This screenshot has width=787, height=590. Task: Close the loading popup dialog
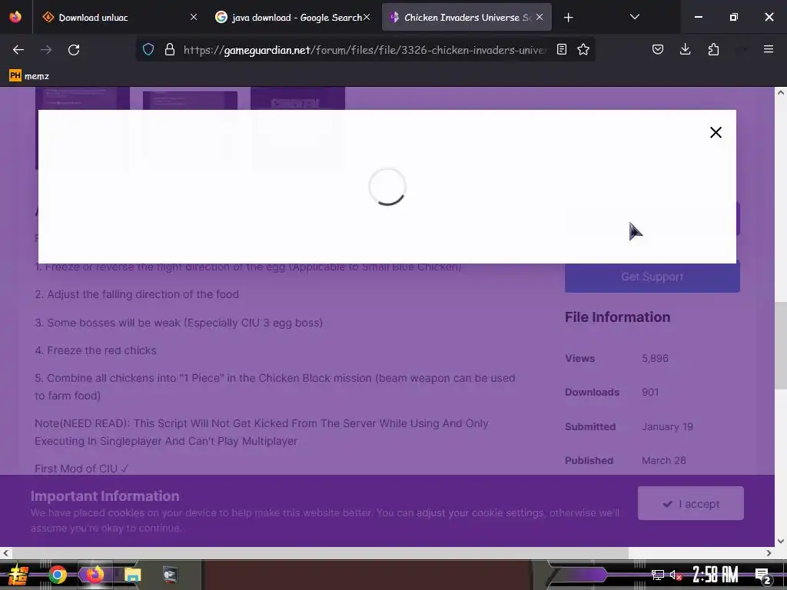coord(716,132)
